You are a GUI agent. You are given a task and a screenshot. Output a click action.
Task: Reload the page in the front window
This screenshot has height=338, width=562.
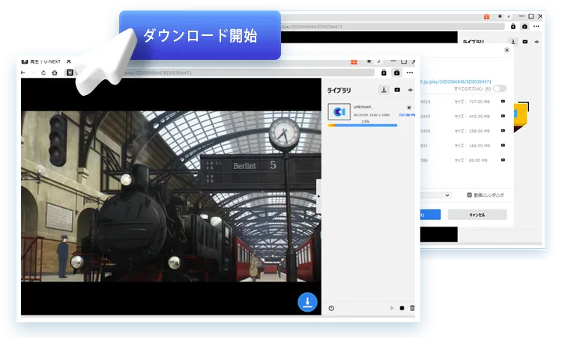pyautogui.click(x=43, y=73)
